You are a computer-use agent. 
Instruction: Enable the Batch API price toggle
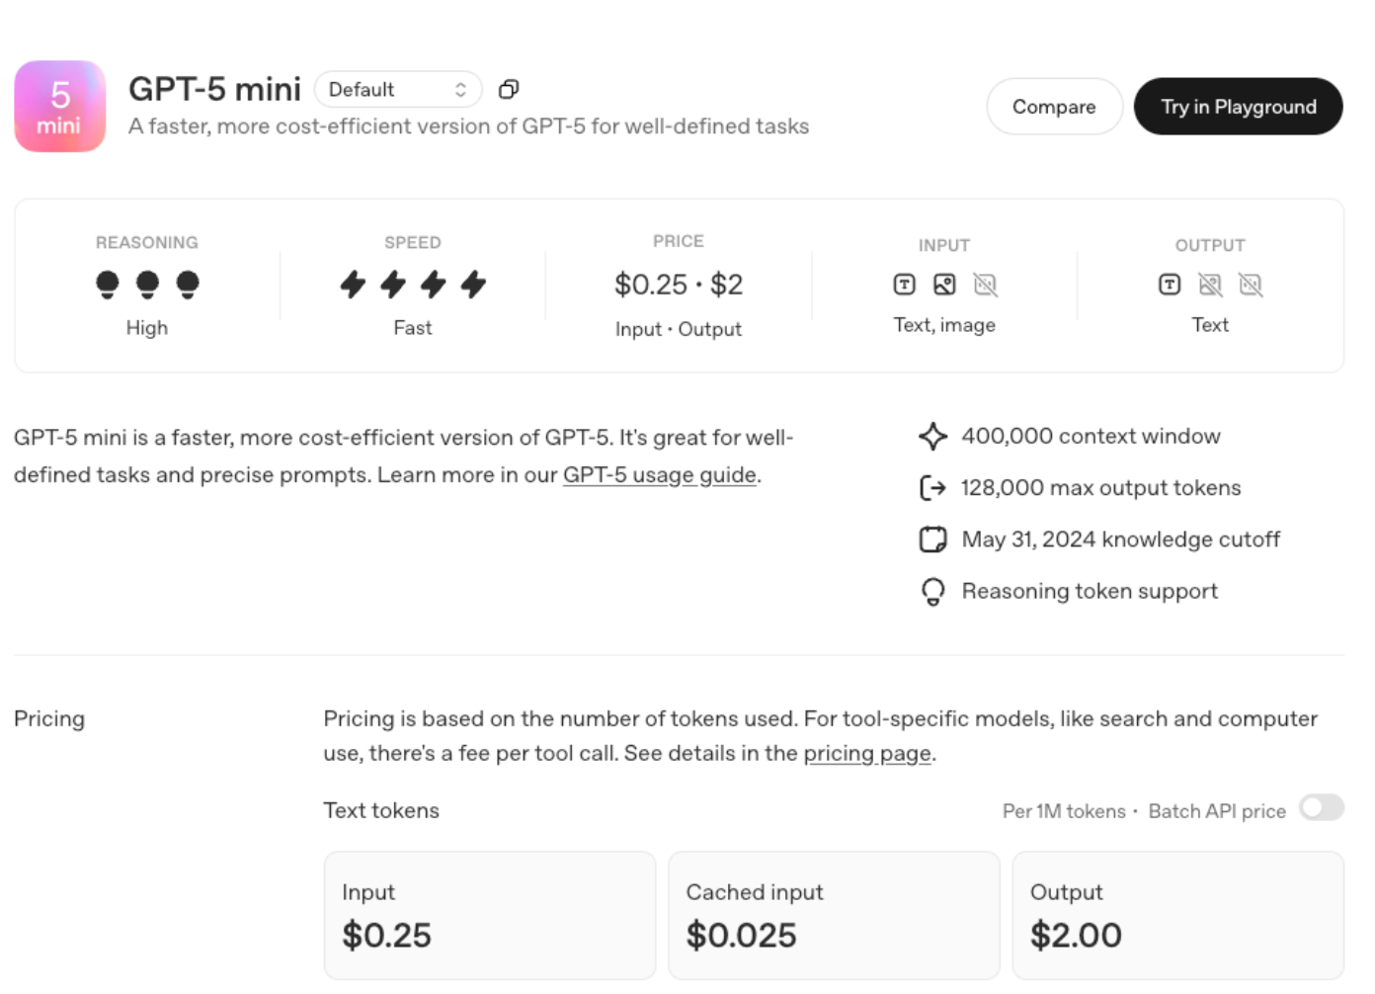point(1322,808)
